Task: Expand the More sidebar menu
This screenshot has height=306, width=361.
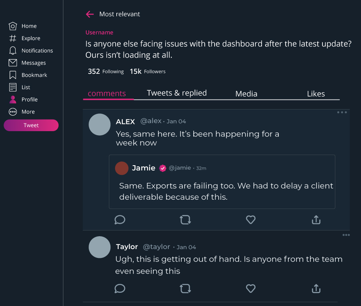Action: (x=27, y=111)
